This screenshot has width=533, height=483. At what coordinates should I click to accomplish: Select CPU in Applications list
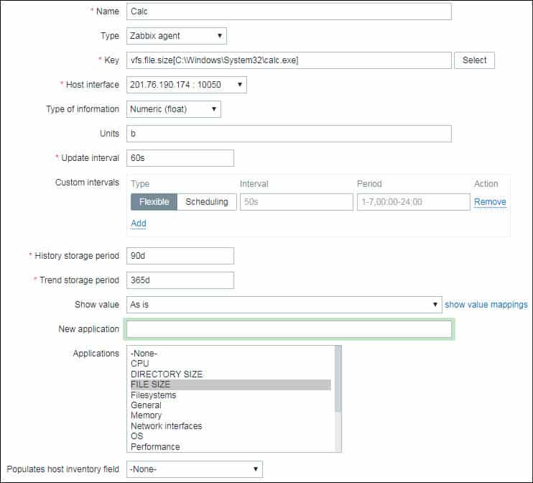tap(231, 364)
